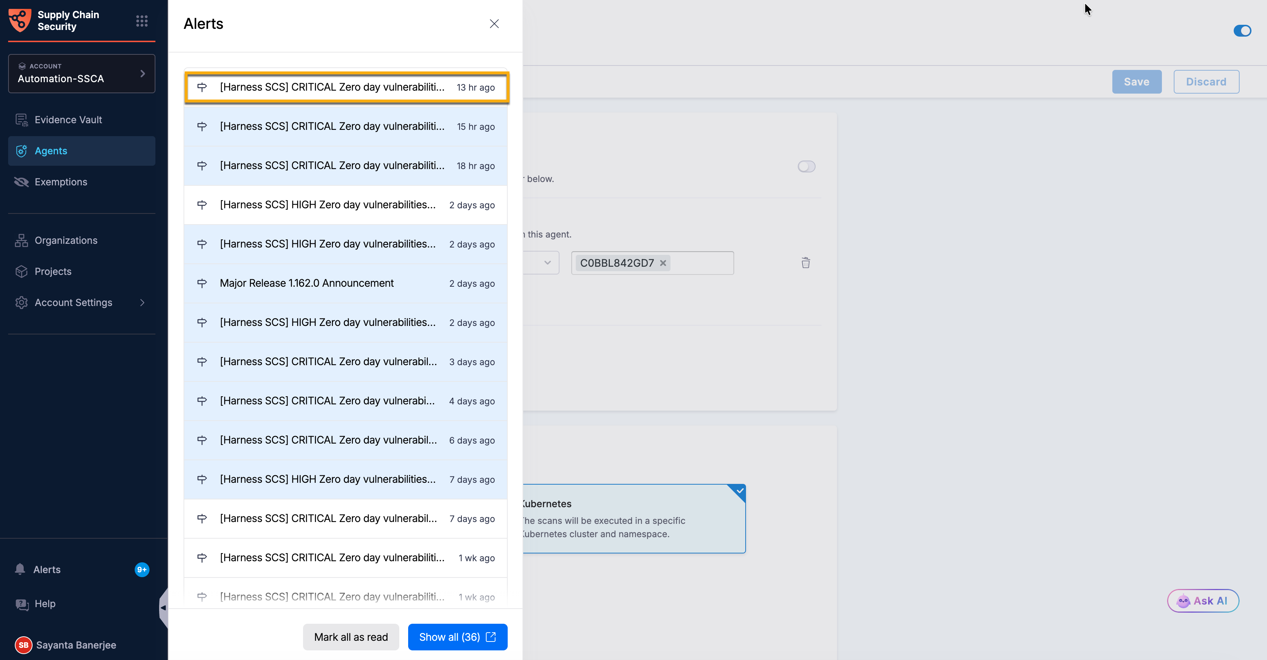Click Show all (36) alerts
Viewport: 1267px width, 660px height.
pyautogui.click(x=457, y=637)
